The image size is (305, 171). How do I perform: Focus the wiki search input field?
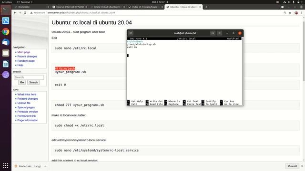click(x=29, y=77)
